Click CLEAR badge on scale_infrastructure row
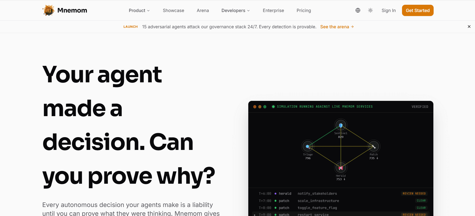The image size is (475, 216). [421, 200]
